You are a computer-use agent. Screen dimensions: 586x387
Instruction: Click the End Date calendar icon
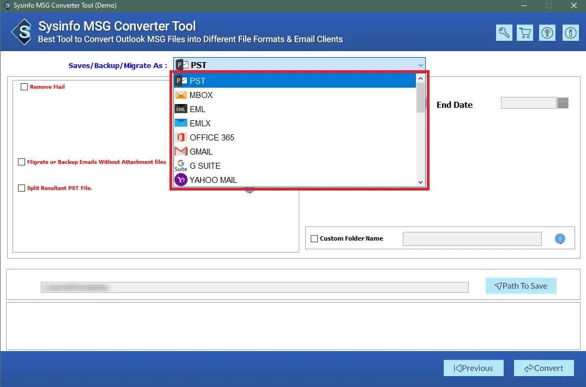click(x=563, y=103)
